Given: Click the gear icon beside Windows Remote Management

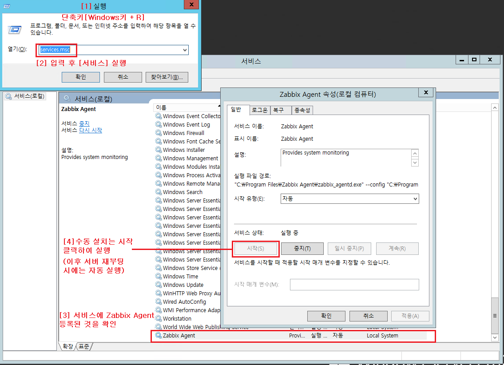Looking at the screenshot, I should tap(159, 183).
